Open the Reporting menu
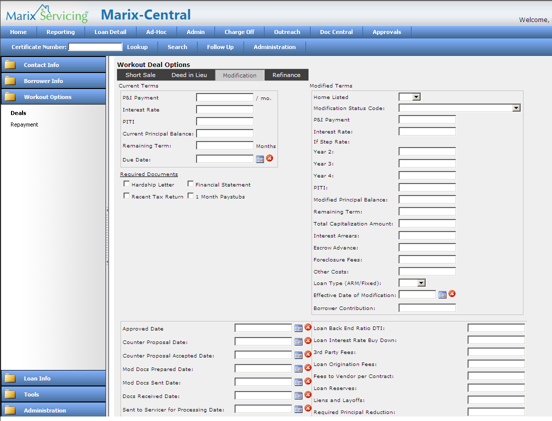Screen dimensions: 552x421 [60, 32]
